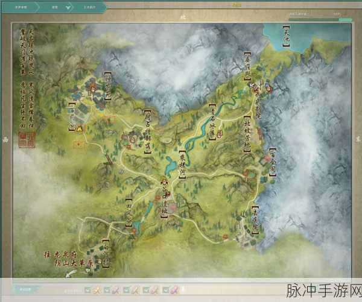Click the central crossroads marker below 东极河
The height and width of the screenshot is (302, 362).
[x=165, y=182]
